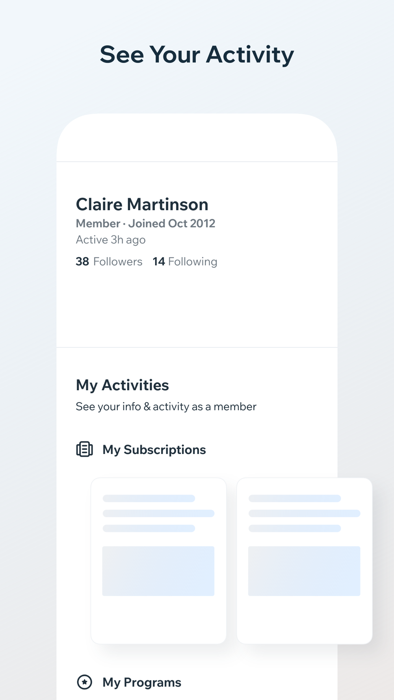
Task: Select the Member Joined Oct 2012 text
Action: [x=145, y=223]
